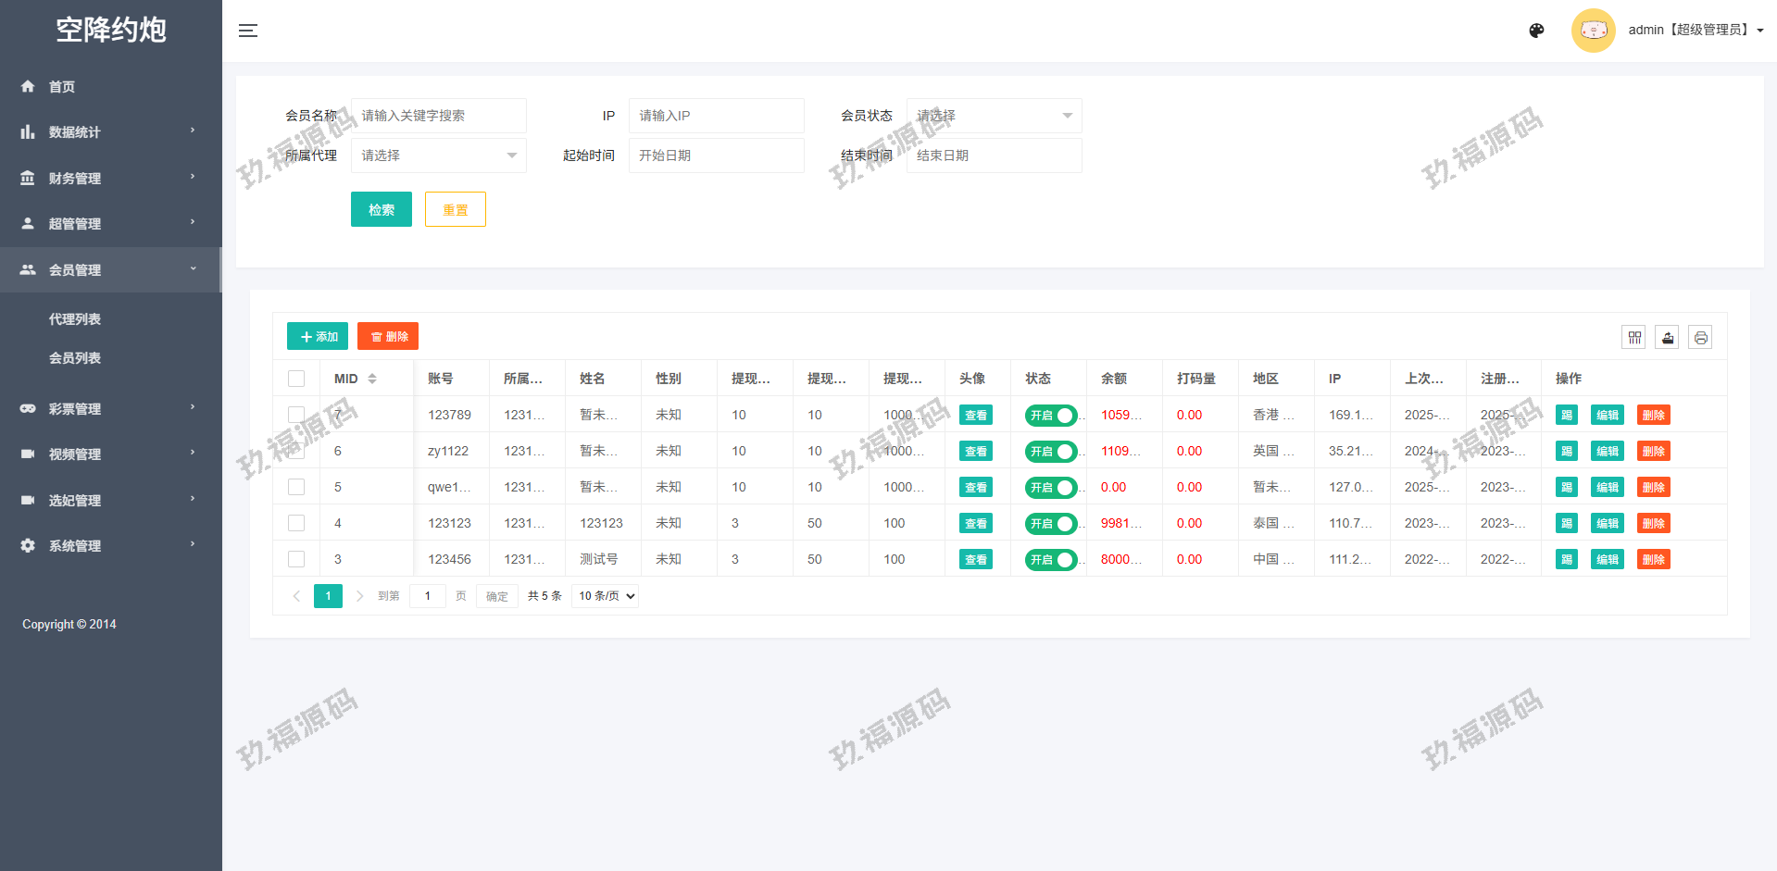
Task: Tick the select-all checkbox in table header
Action: pos(296,379)
